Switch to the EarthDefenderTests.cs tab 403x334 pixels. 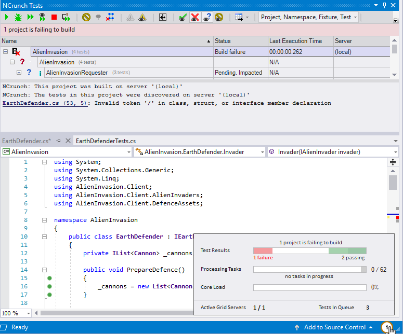pyautogui.click(x=106, y=141)
